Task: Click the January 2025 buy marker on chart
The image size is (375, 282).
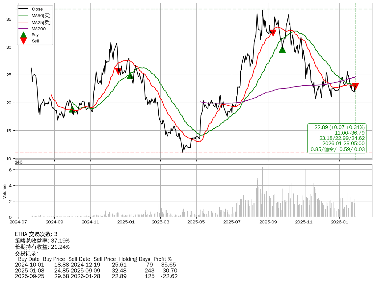Action: pos(130,76)
